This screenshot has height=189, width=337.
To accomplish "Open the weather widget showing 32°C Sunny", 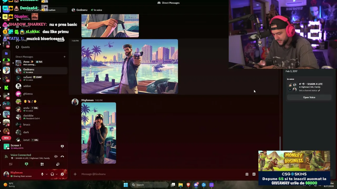I will 9,185.
